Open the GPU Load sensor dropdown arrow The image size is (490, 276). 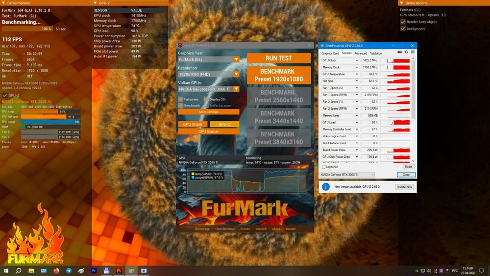point(357,122)
